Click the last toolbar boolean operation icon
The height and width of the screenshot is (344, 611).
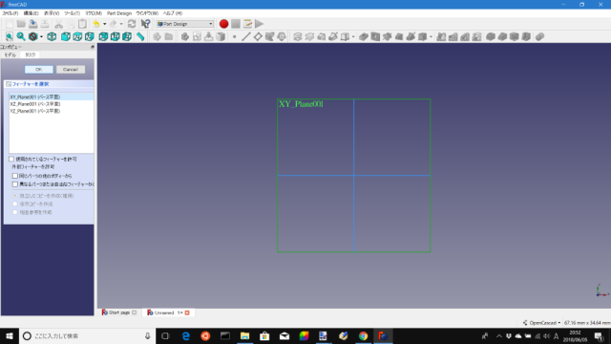click(539, 36)
